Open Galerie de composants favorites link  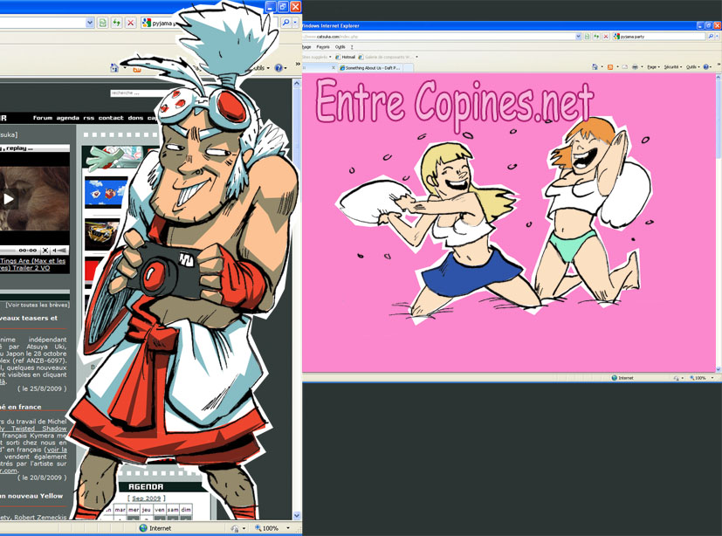pos(386,57)
